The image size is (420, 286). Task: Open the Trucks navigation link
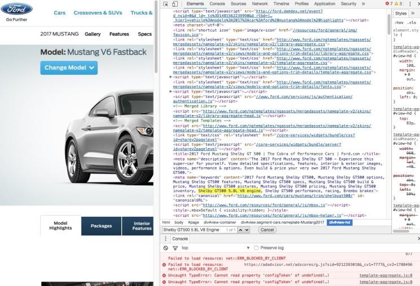click(142, 13)
